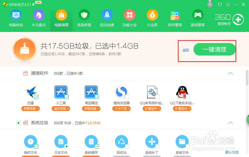249x157 pixels.
Task: Select the 电脑清理 cleanup icon
Action: (x=61, y=15)
